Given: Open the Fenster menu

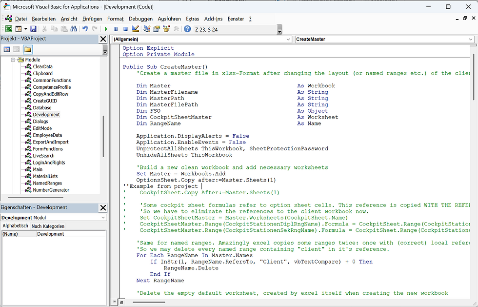Looking at the screenshot, I should (x=236, y=19).
